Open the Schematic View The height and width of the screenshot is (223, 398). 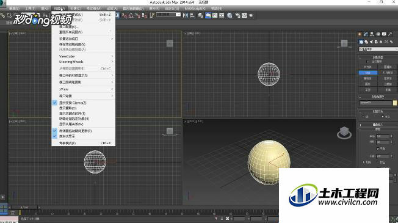click(222, 15)
